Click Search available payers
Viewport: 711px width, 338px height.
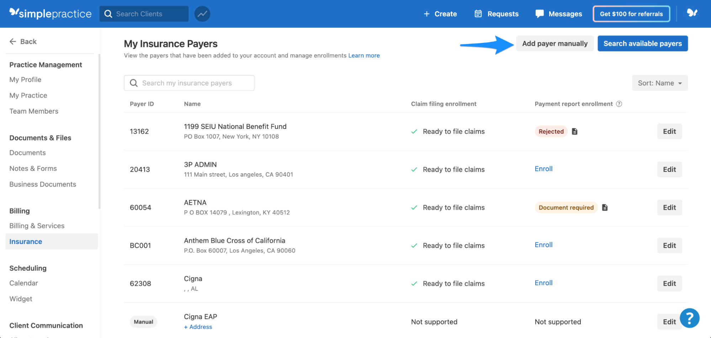(642, 43)
